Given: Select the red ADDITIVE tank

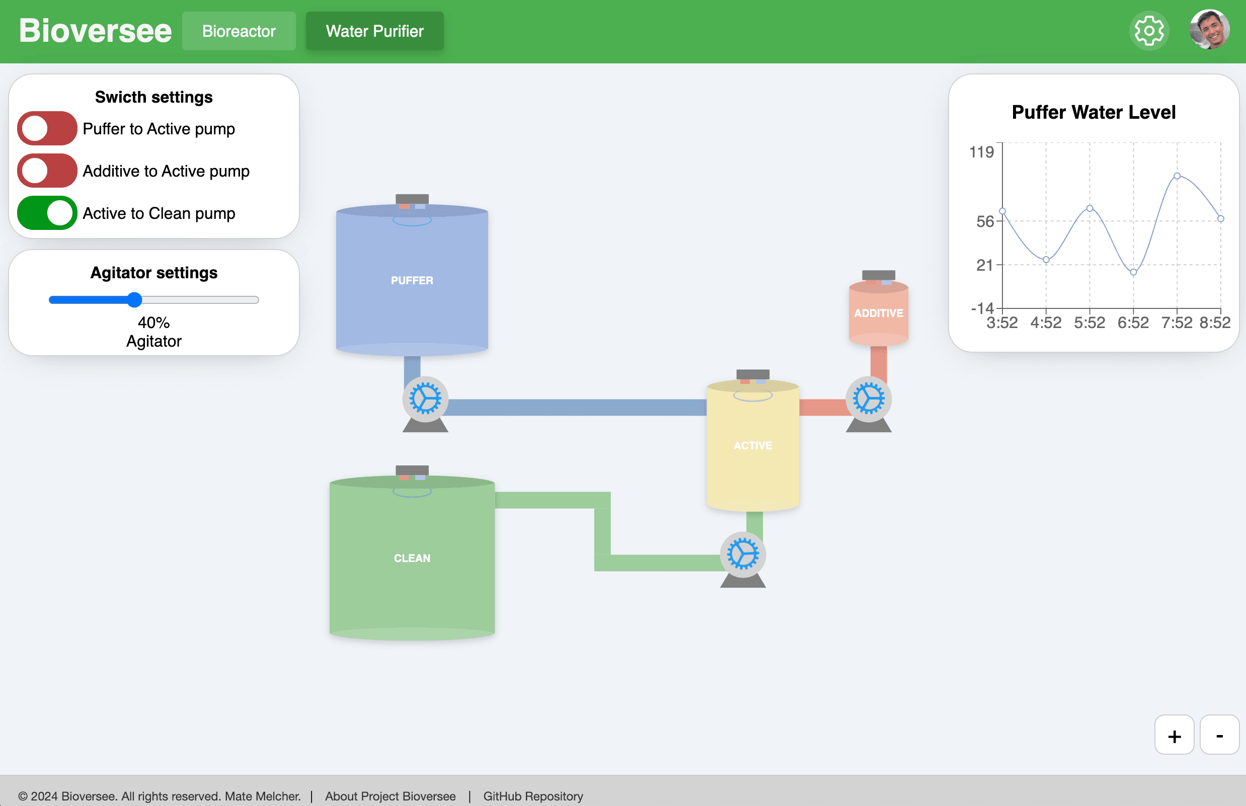Looking at the screenshot, I should (879, 313).
